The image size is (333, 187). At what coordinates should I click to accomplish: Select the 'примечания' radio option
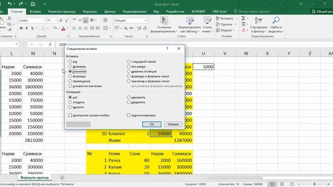pyautogui.click(x=70, y=81)
